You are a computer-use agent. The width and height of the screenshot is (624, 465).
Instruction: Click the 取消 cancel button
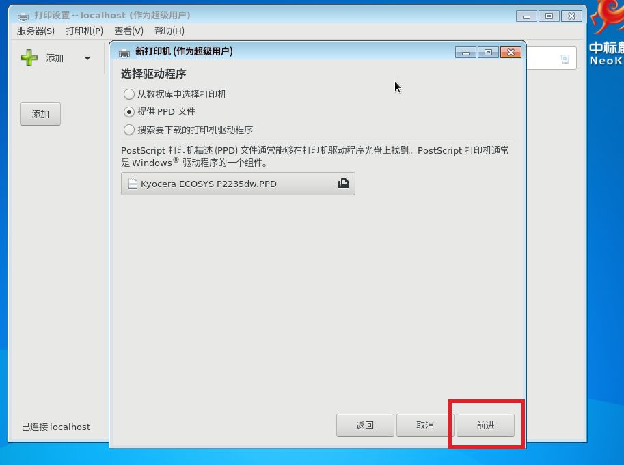[x=425, y=425]
